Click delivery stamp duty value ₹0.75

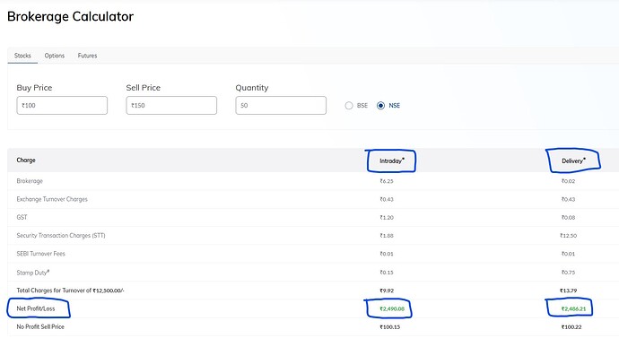pyautogui.click(x=568, y=273)
